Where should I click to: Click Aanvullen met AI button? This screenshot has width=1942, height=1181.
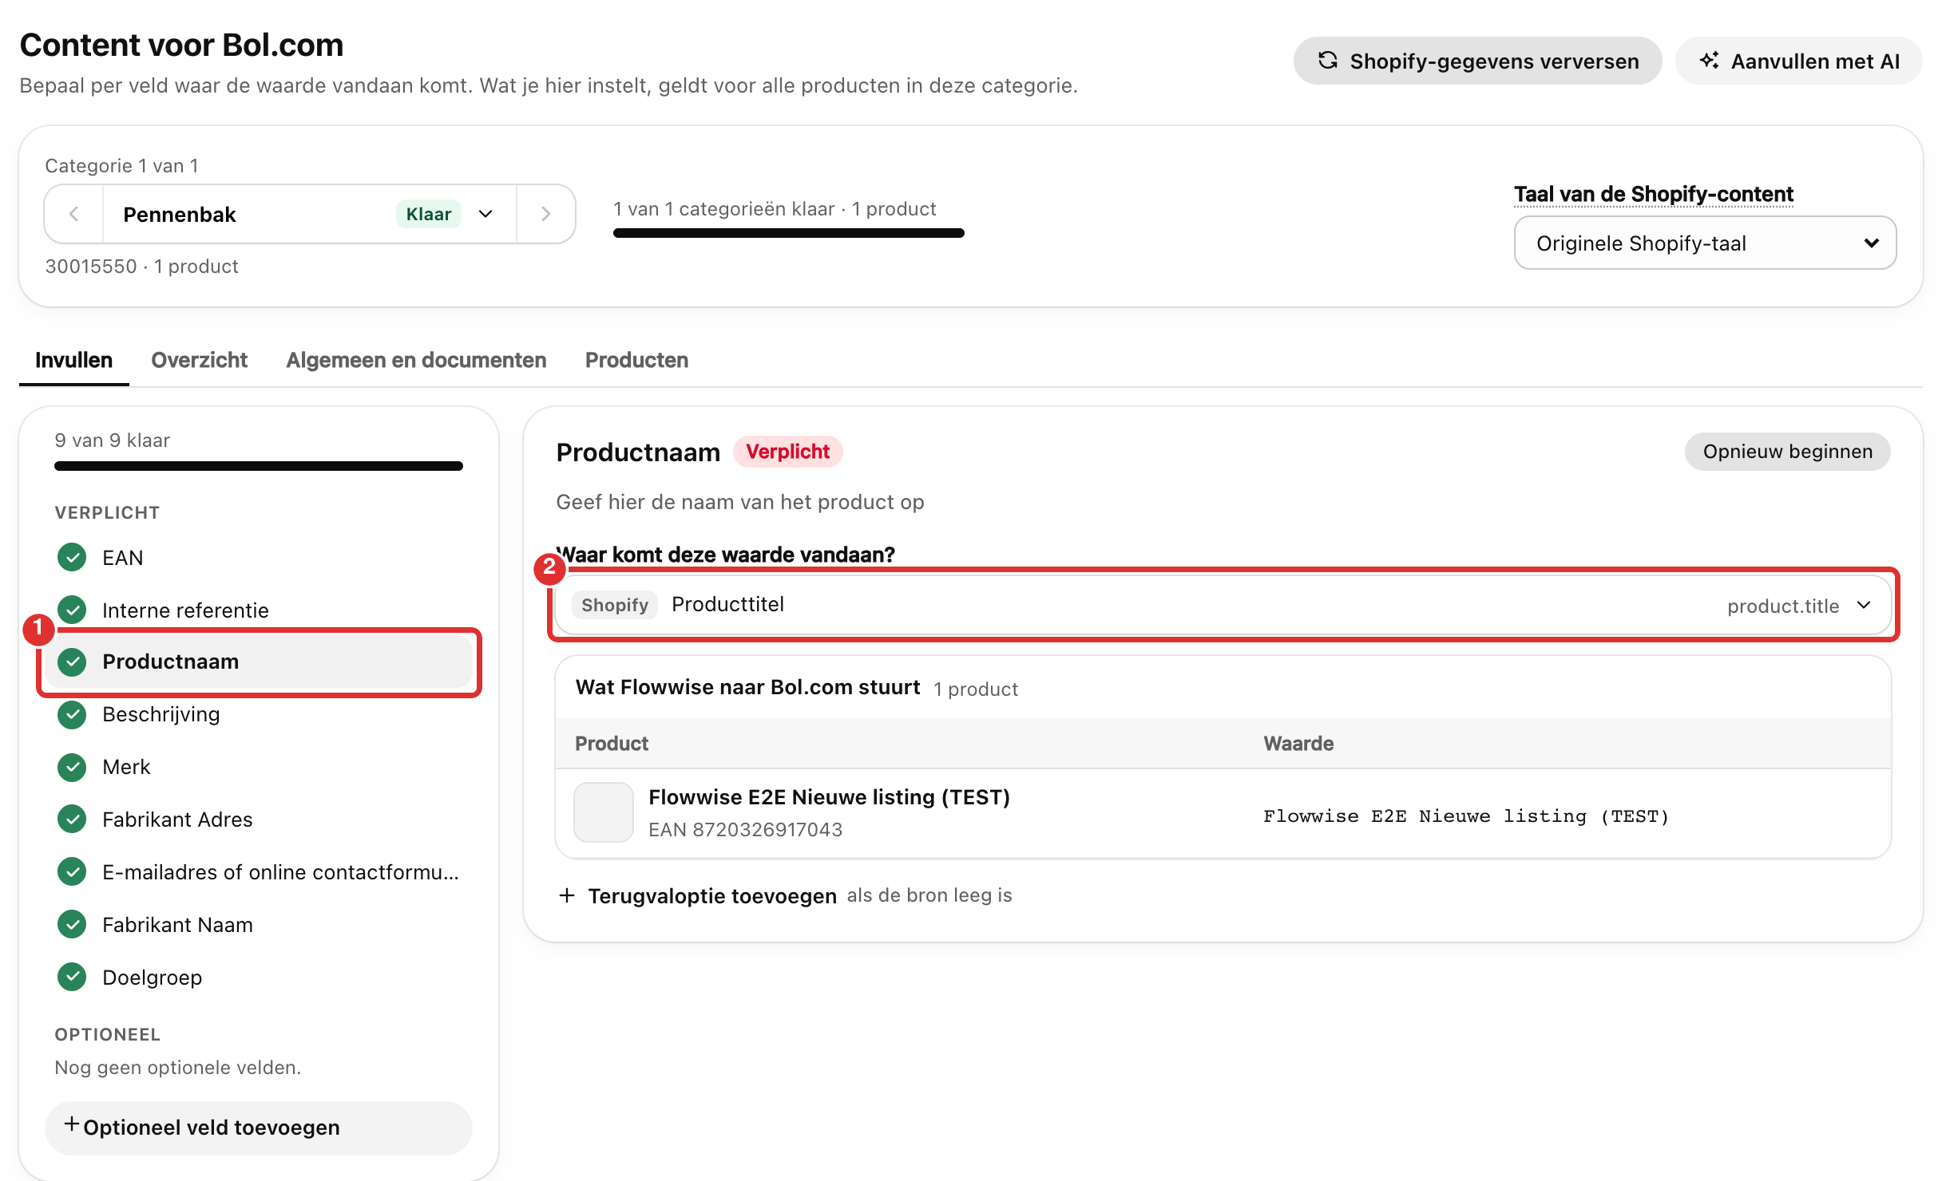pyautogui.click(x=1798, y=61)
